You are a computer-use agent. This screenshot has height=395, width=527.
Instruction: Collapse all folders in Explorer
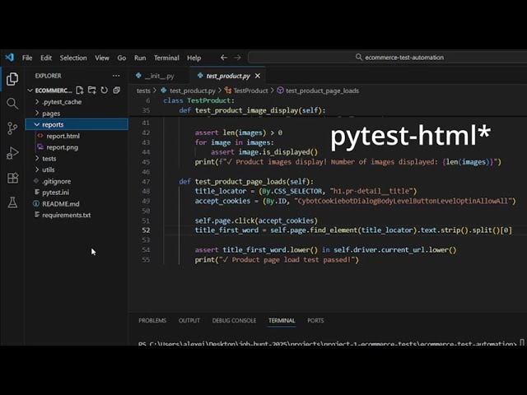click(x=116, y=90)
